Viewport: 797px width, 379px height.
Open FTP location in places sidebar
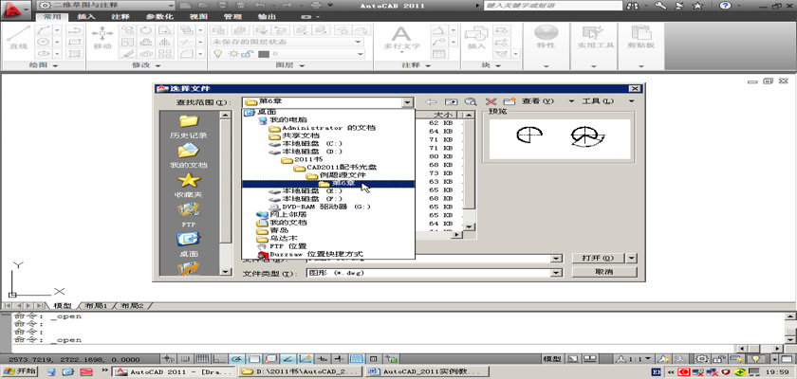click(189, 215)
